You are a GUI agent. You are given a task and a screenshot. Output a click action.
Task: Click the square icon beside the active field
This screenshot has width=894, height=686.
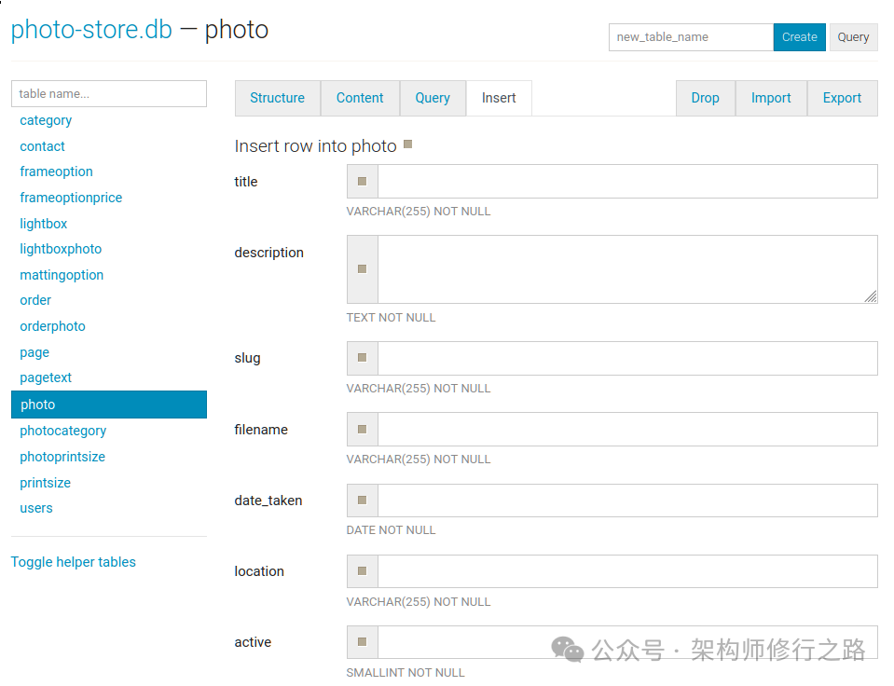tap(362, 642)
